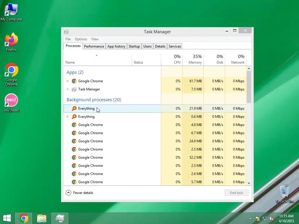
Task: Open My Computer desktop icon
Action: 11,12
